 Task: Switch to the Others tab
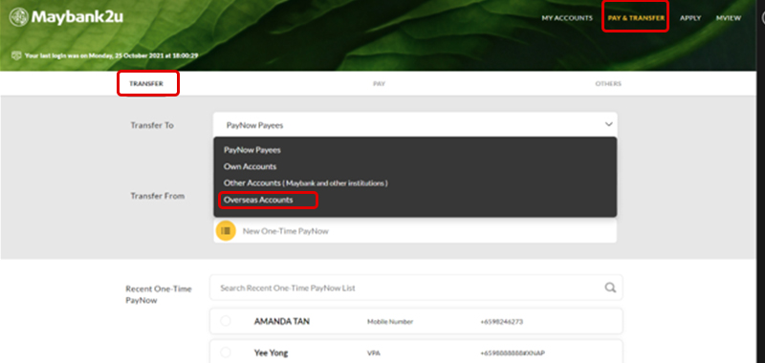(x=608, y=84)
